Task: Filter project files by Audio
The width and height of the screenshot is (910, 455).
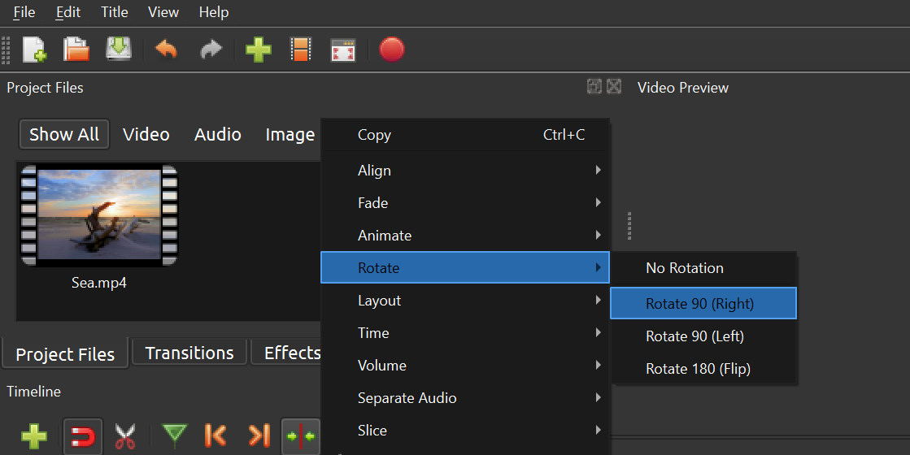Action: (217, 135)
